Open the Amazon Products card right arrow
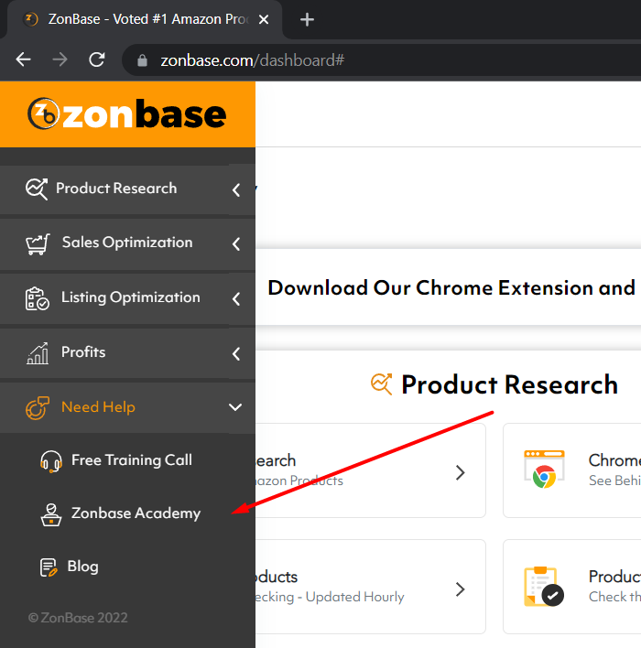This screenshot has height=648, width=641. click(461, 472)
